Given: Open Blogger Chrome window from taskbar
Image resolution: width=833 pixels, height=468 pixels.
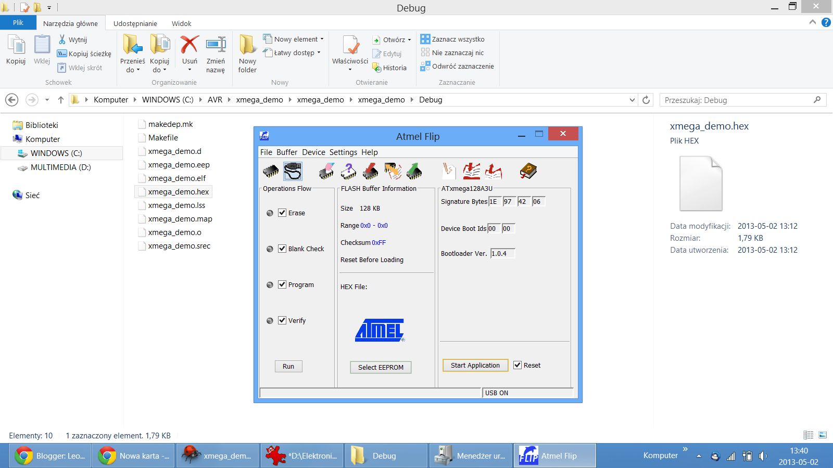Looking at the screenshot, I should tap(51, 456).
